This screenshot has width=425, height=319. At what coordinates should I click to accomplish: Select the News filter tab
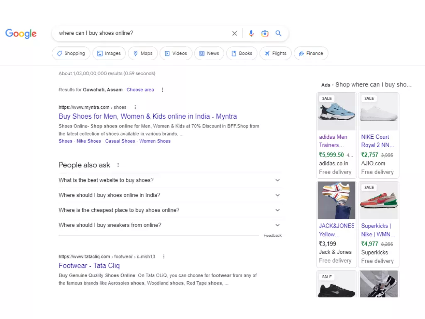point(209,54)
